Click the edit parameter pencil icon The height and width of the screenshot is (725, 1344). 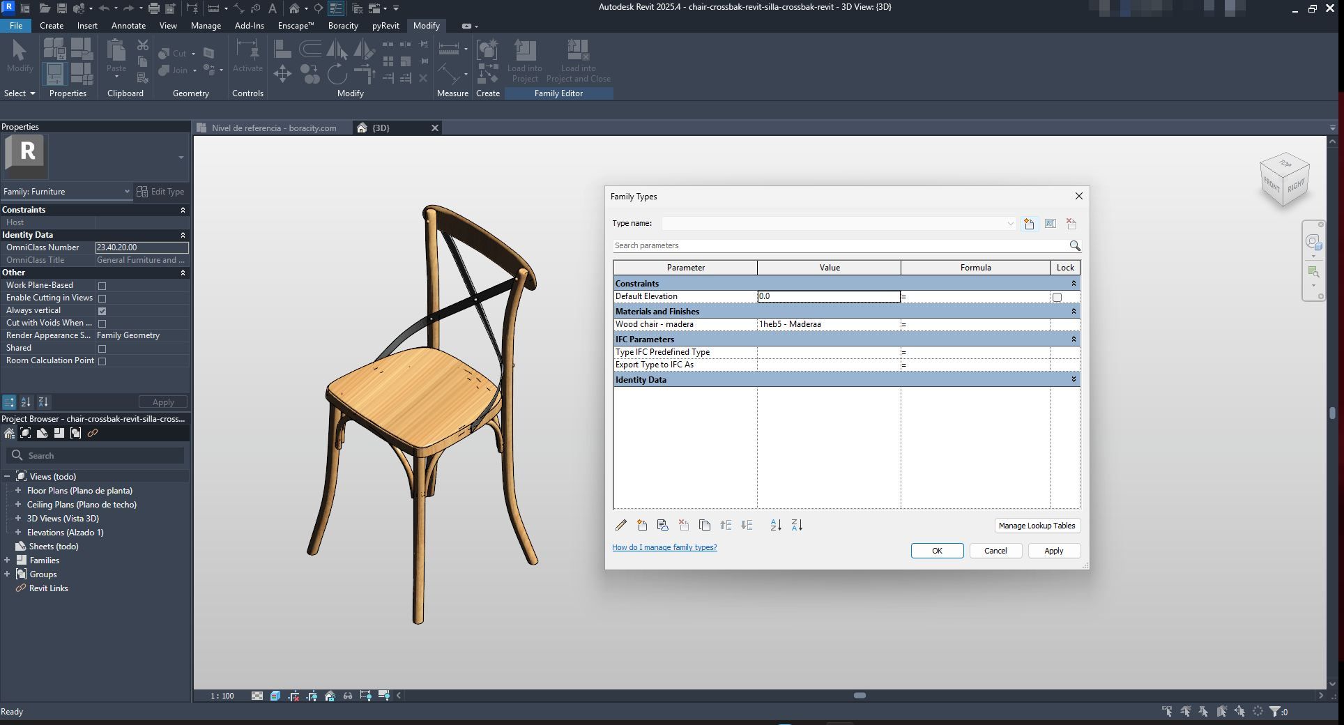(x=620, y=525)
